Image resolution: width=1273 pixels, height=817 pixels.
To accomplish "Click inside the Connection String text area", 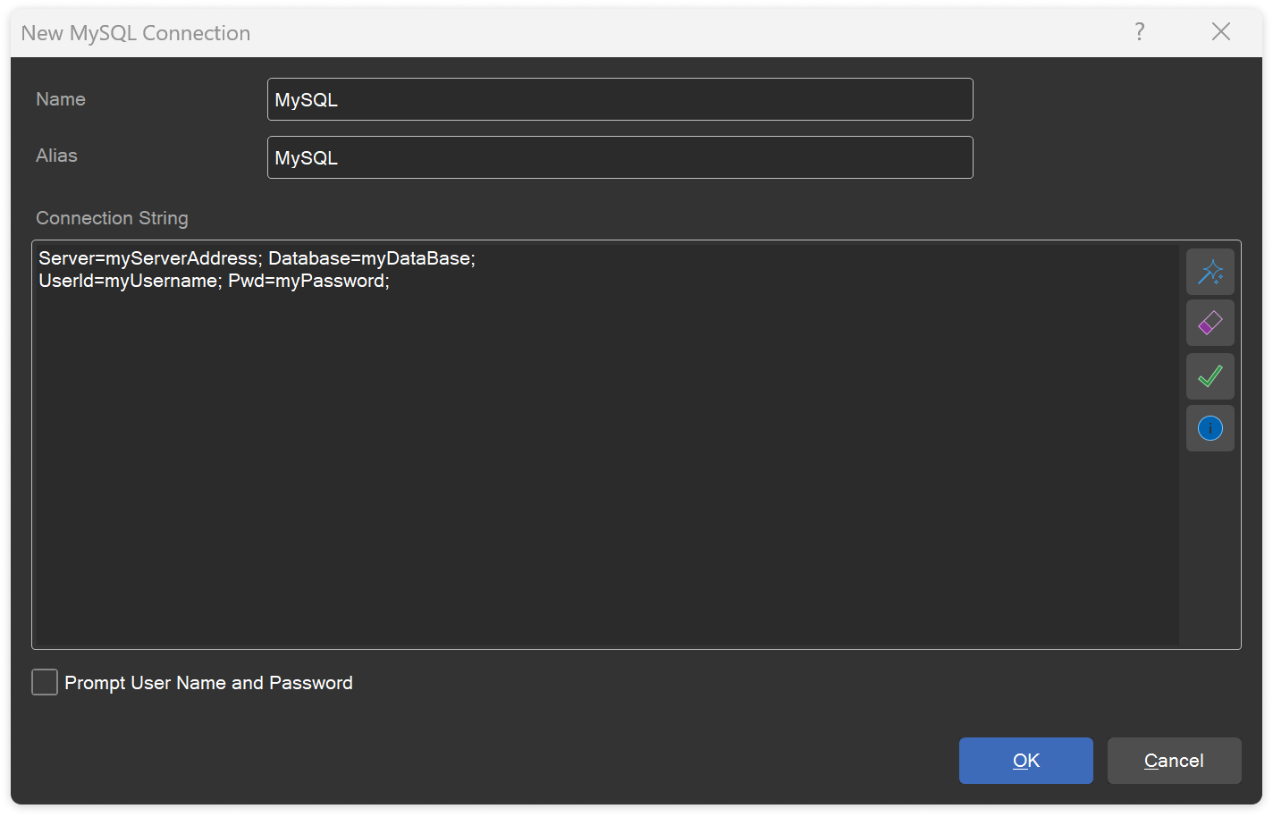I will pos(605,444).
